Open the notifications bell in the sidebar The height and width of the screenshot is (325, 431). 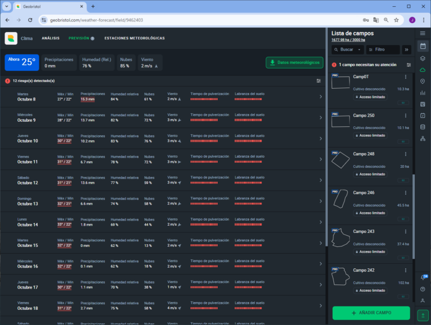[423, 277]
